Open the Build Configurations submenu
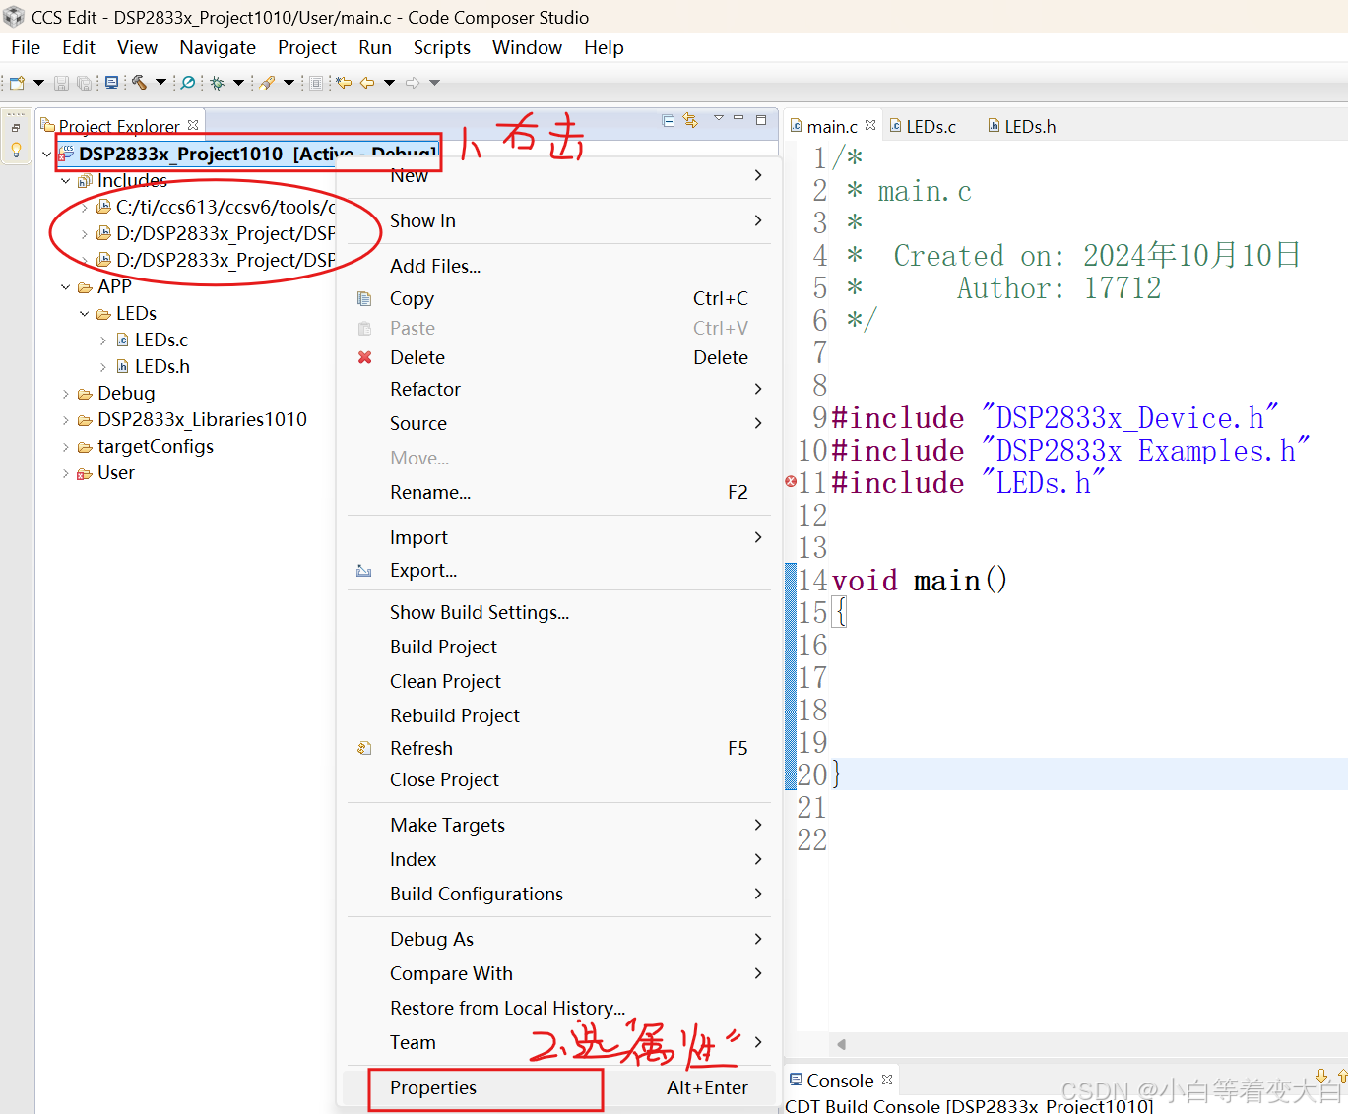1348x1114 pixels. click(559, 894)
